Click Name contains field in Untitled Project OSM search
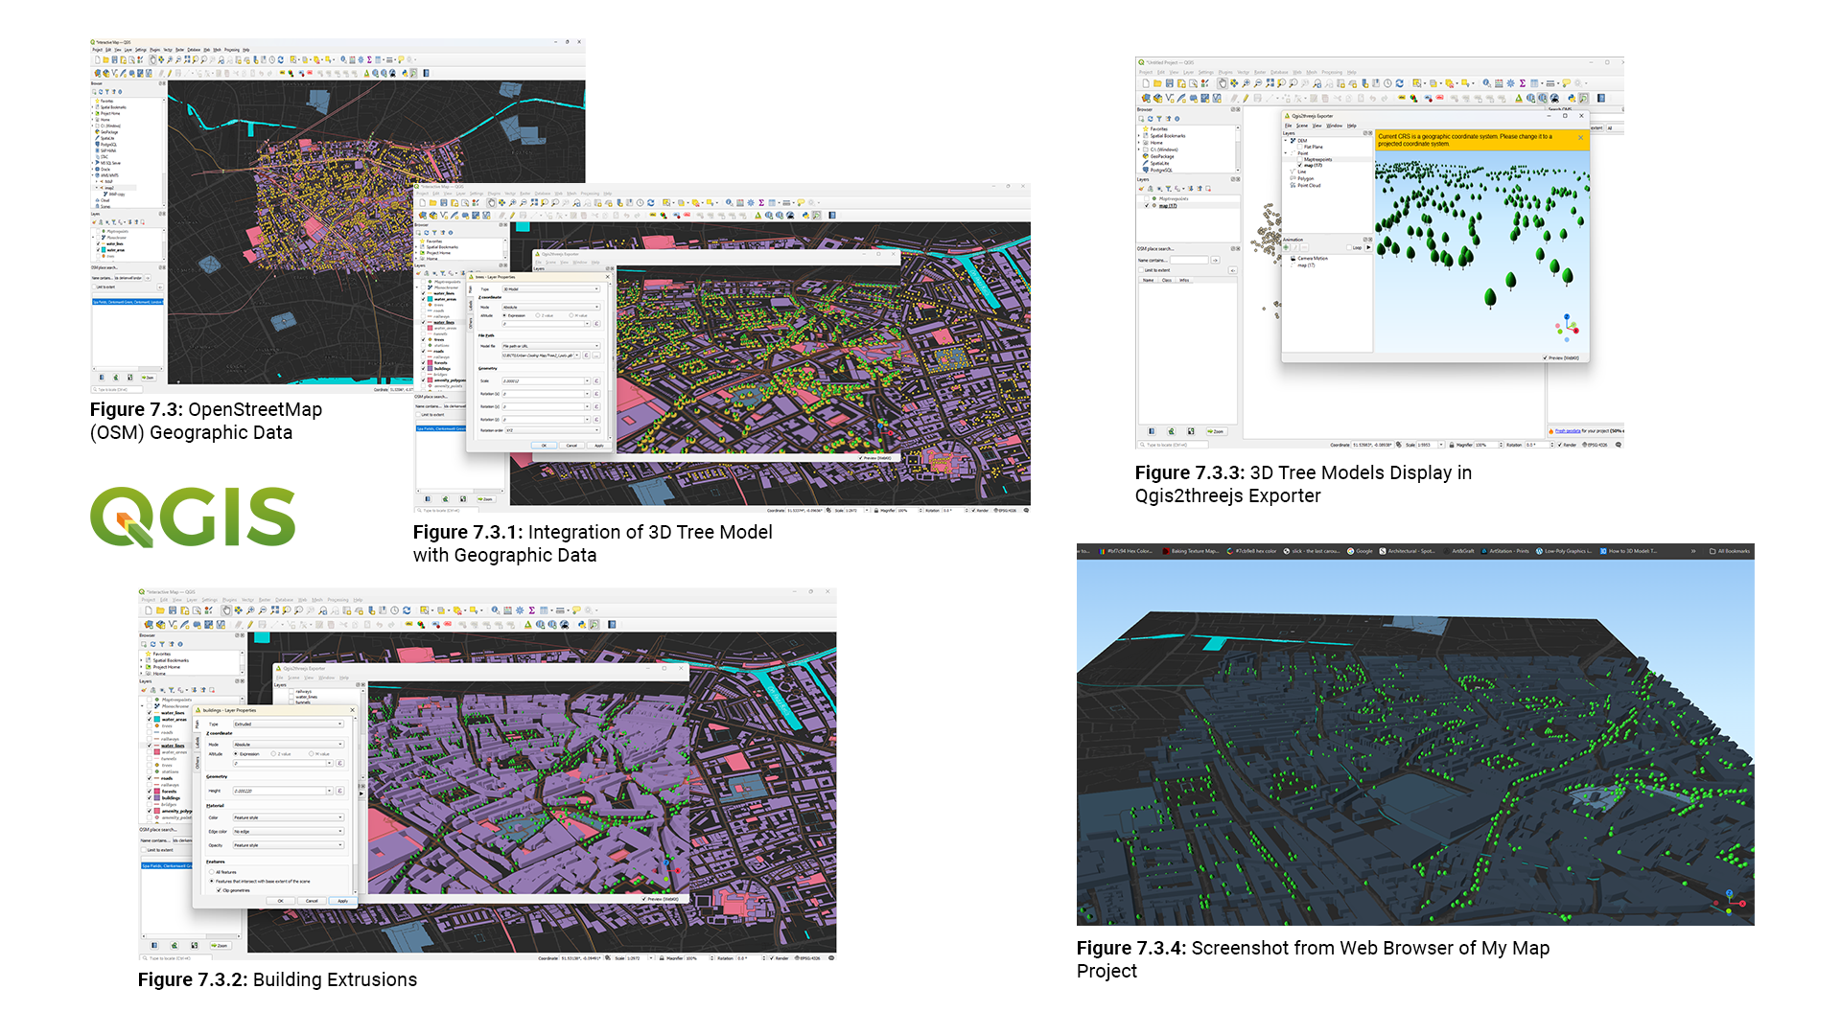The width and height of the screenshot is (1841, 1035). coord(1189,260)
